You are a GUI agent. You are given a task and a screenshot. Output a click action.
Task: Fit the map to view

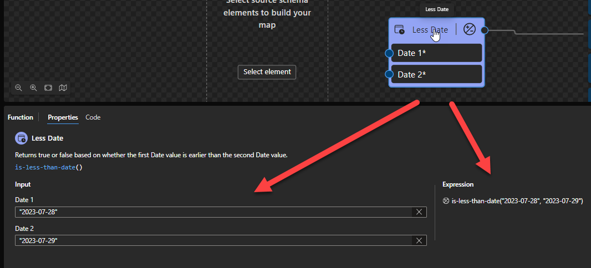pos(48,87)
